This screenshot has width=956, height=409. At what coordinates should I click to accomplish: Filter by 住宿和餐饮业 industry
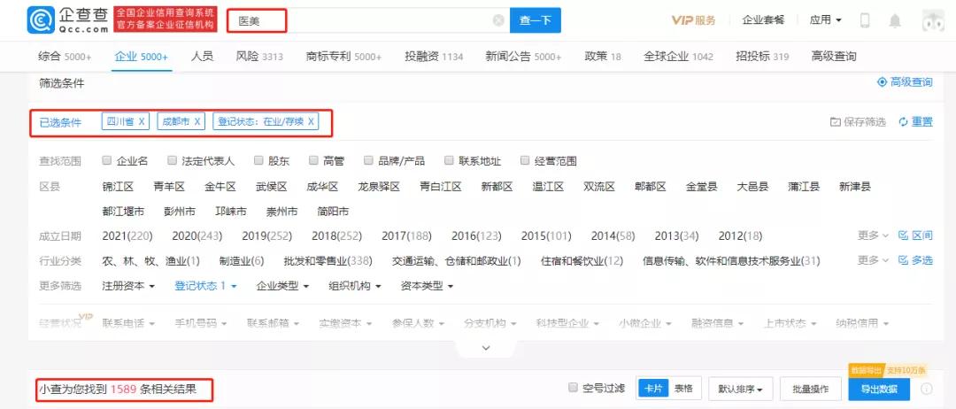582,261
